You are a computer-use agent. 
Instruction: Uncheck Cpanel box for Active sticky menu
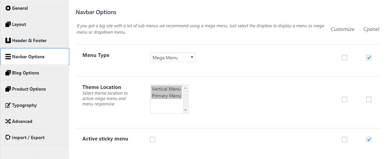click(x=368, y=139)
